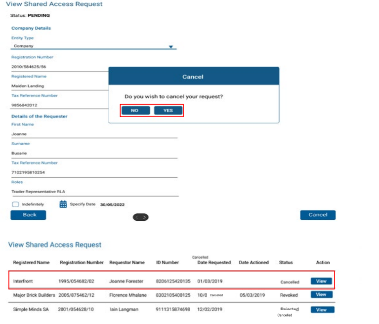Click the Back button
The height and width of the screenshot is (324, 379).
coord(28,215)
